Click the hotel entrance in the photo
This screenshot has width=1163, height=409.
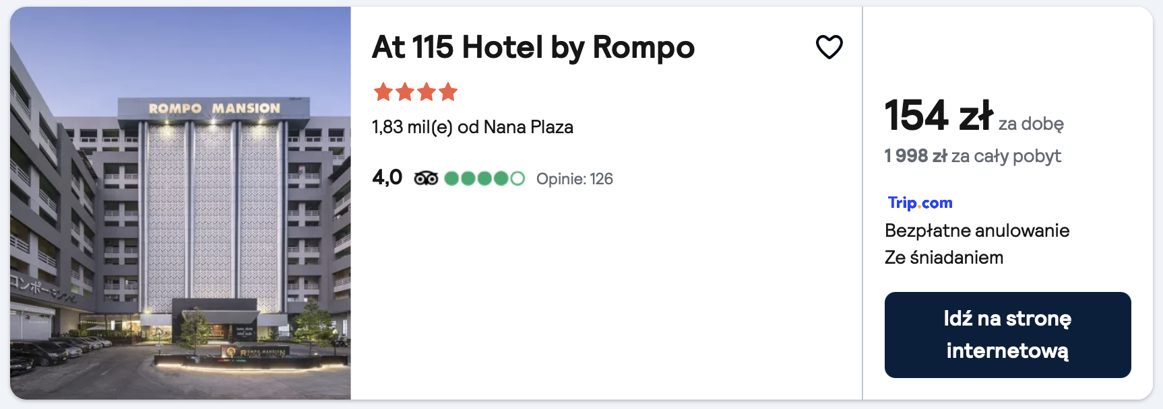pyautogui.click(x=214, y=330)
